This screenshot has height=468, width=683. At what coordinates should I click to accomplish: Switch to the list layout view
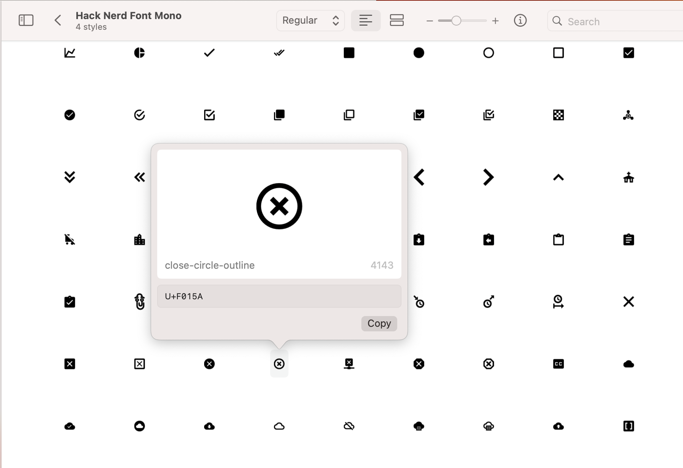(366, 20)
